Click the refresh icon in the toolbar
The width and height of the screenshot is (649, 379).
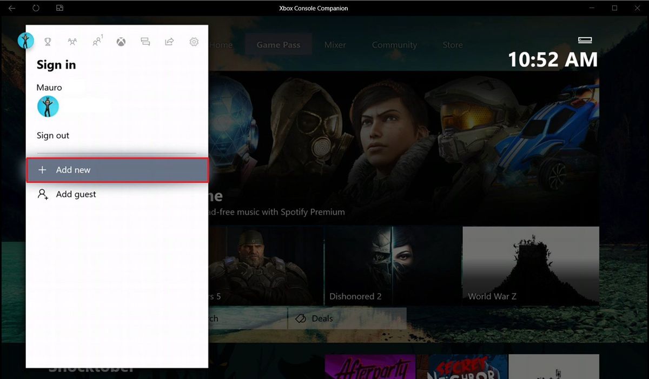(x=36, y=8)
